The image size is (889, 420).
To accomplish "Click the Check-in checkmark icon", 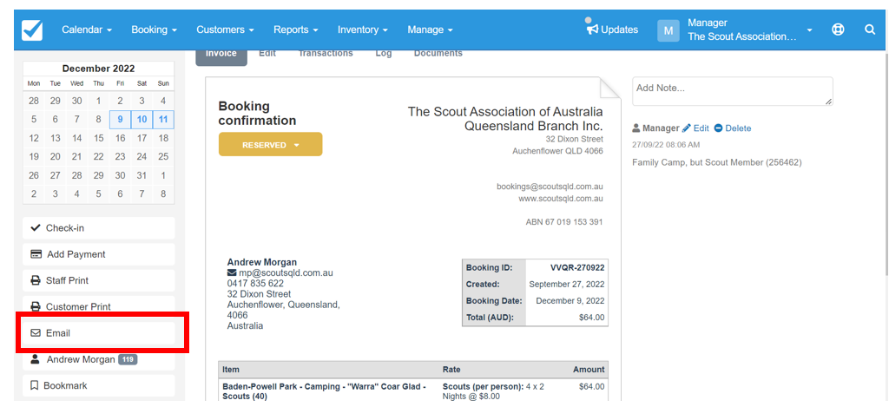I will point(35,228).
